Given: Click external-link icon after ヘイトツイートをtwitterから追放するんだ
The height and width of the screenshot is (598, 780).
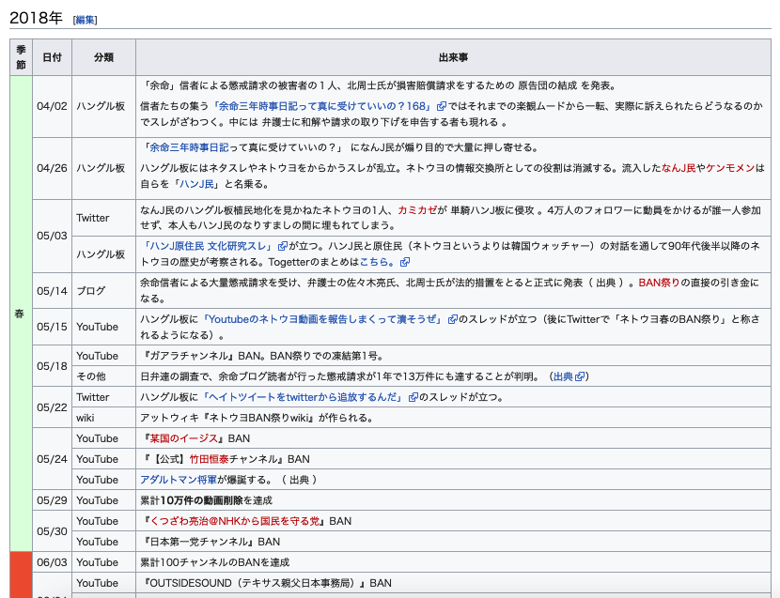Looking at the screenshot, I should 413,398.
